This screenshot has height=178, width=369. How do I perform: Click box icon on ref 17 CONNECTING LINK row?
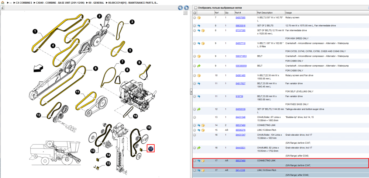click(203, 161)
